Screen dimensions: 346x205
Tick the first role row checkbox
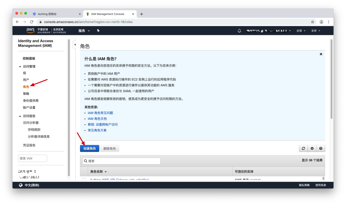[x=84, y=179]
